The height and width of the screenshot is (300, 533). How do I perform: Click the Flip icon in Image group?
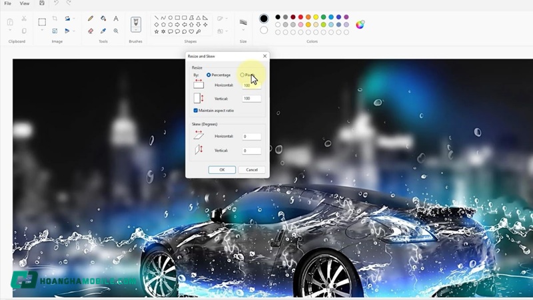pyautogui.click(x=67, y=31)
